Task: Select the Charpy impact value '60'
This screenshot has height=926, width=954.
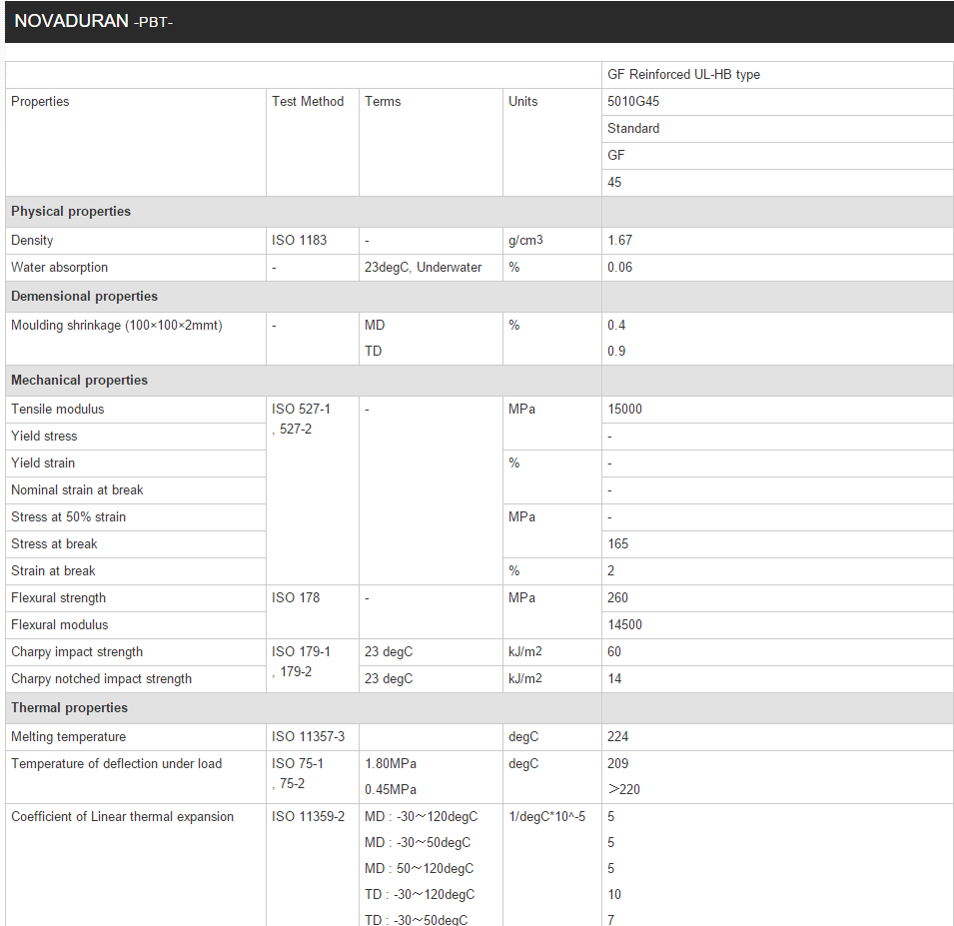Action: (614, 651)
